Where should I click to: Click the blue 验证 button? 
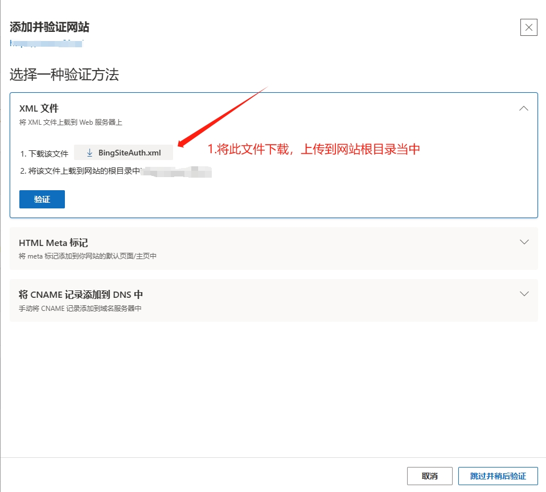point(42,199)
